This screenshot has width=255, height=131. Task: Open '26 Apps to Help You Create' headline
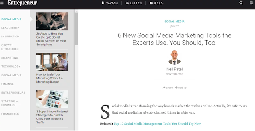coord(51,39)
